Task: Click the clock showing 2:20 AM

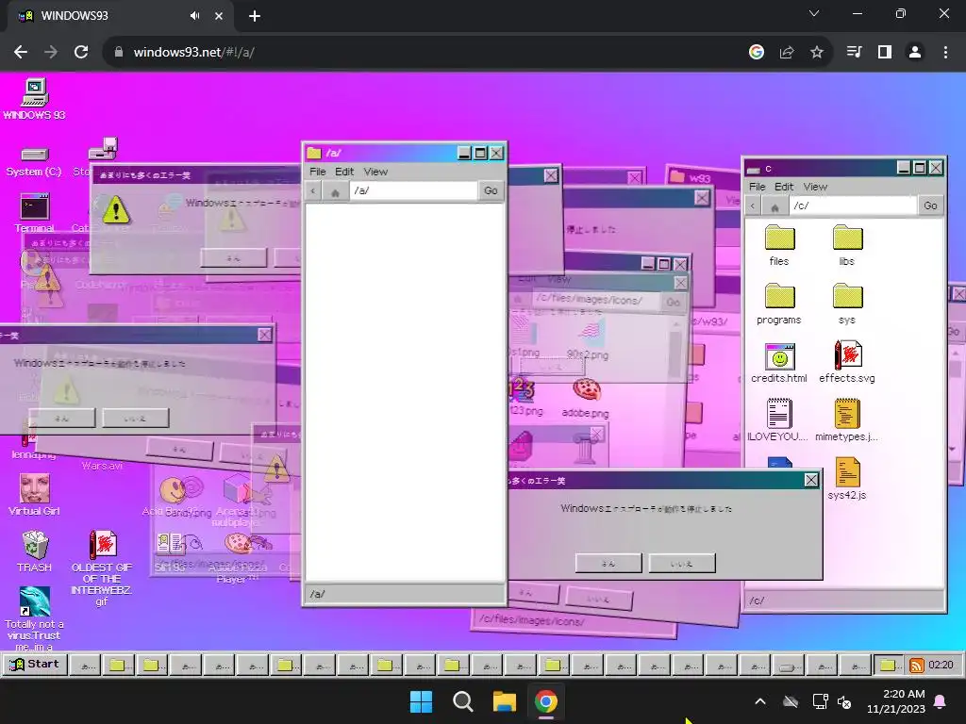Action: (896, 701)
